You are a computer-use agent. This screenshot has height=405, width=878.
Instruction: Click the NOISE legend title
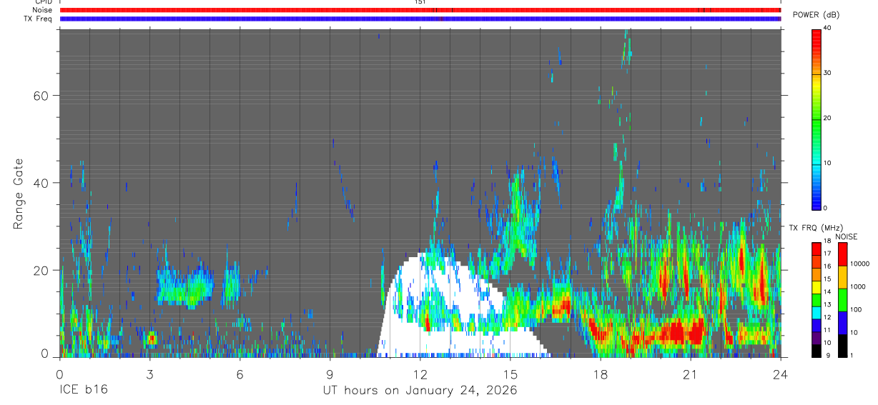[847, 236]
